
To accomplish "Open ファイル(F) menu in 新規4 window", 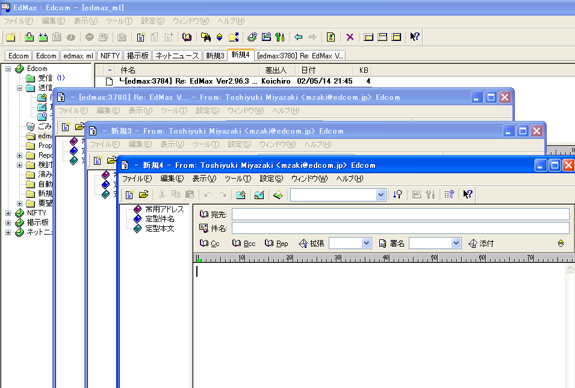I will (137, 179).
